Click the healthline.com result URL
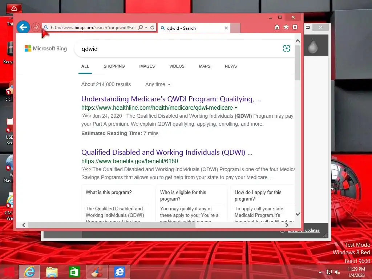The image size is (372, 279). click(x=157, y=108)
